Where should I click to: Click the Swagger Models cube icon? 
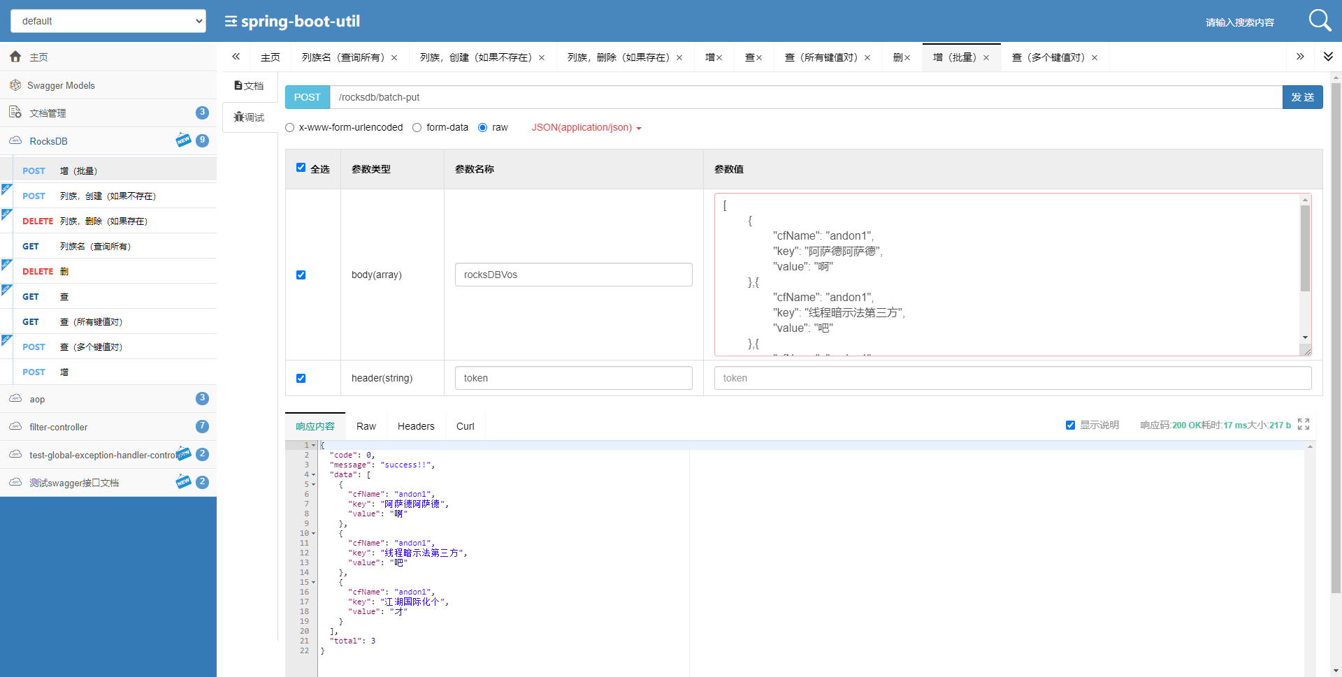15,85
